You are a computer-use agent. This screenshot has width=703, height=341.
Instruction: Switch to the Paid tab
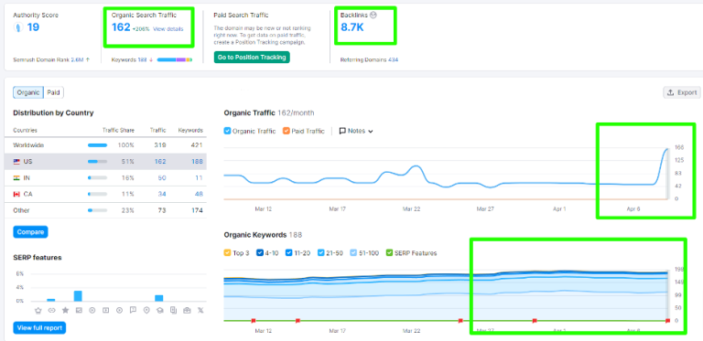54,92
